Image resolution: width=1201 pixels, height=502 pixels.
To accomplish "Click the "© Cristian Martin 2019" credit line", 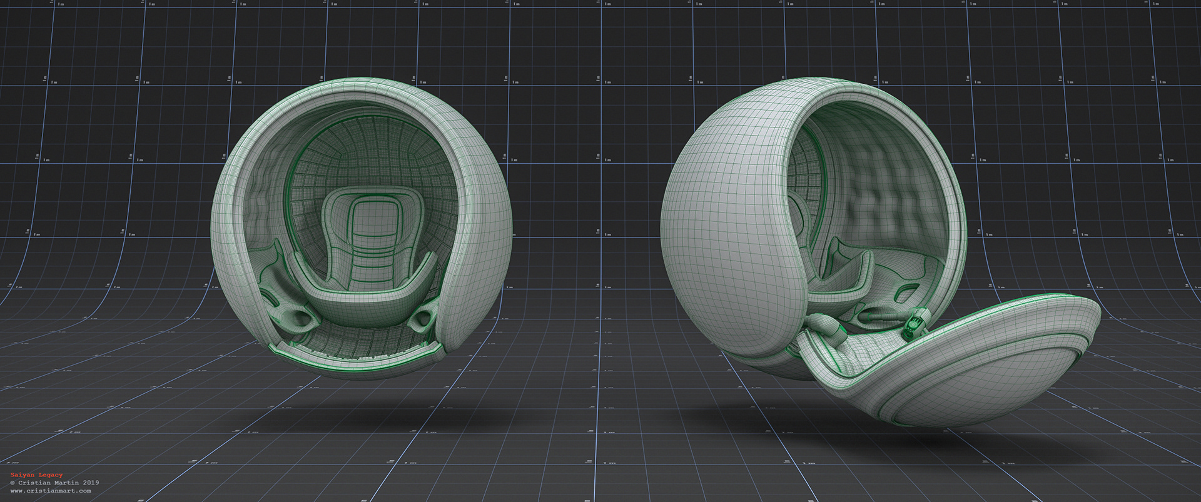I will 54,483.
